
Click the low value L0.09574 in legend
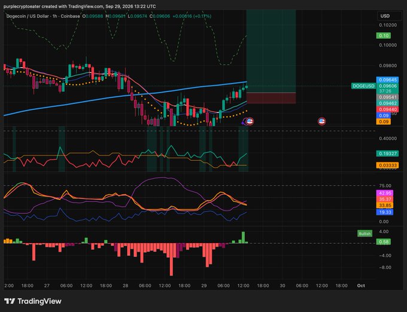point(138,16)
